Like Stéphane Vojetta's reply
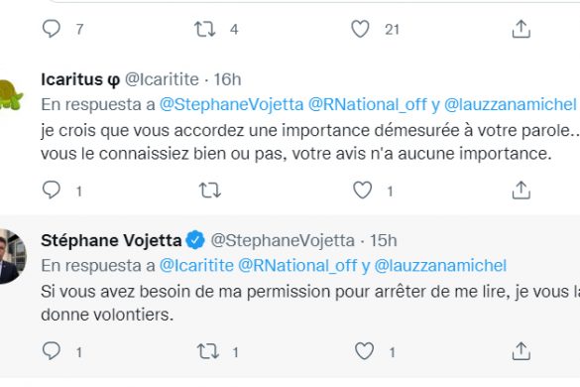Image resolution: width=580 pixels, height=387 pixels. click(x=364, y=351)
